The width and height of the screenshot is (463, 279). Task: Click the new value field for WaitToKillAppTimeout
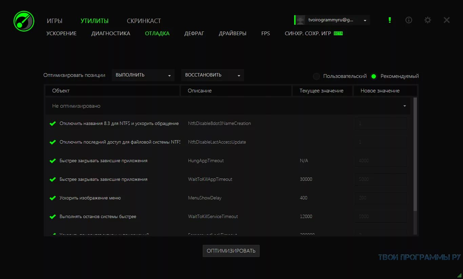pyautogui.click(x=381, y=179)
